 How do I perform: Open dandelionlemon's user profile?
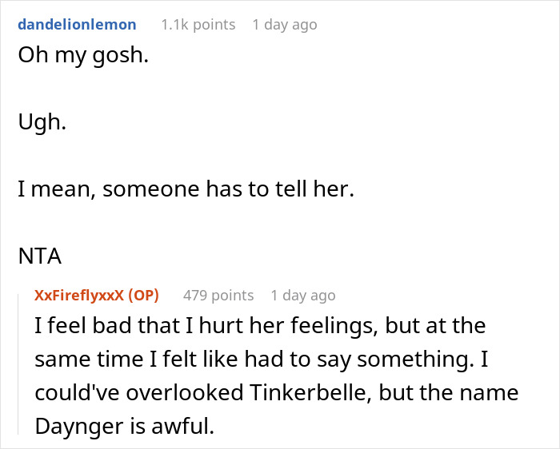pos(77,25)
